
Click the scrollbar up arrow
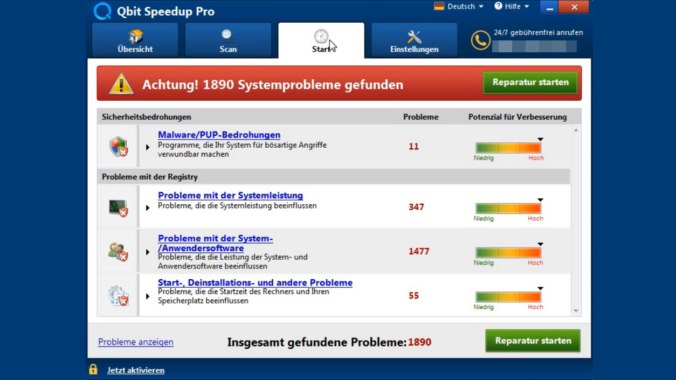point(576,130)
